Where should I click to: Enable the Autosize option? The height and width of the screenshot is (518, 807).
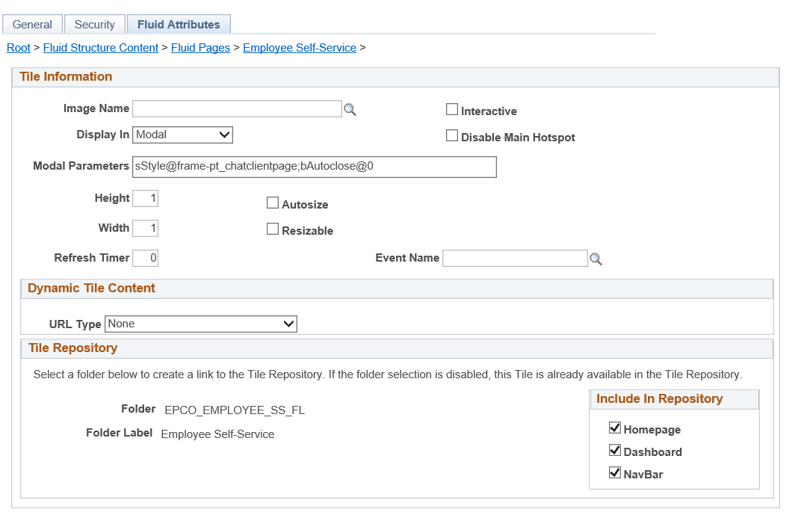(273, 203)
